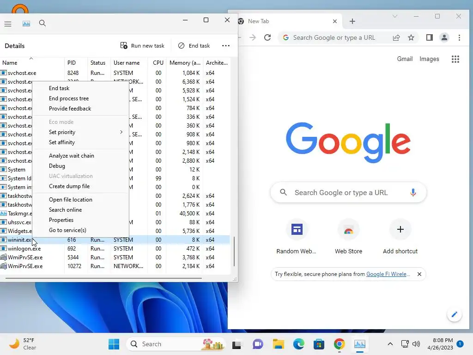The image size is (473, 355).
Task: Sort by User name column header
Action: tap(129, 62)
